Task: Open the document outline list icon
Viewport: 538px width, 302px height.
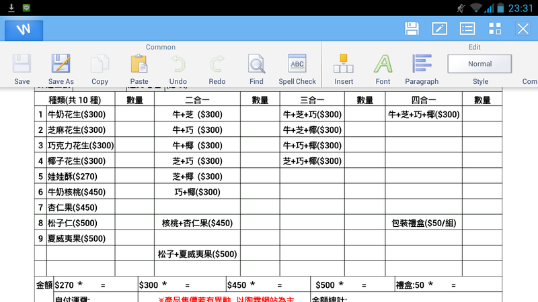Action: 467,28
